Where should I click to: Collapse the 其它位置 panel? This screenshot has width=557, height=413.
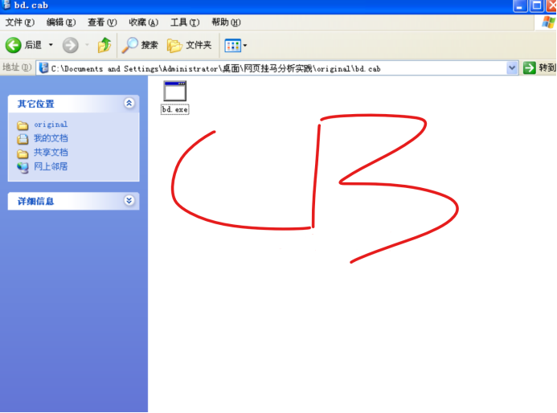[129, 103]
